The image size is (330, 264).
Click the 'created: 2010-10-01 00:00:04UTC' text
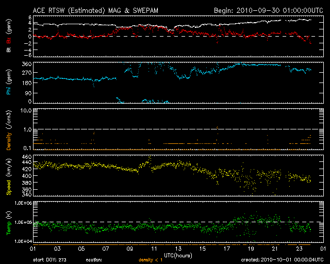click(x=282, y=260)
